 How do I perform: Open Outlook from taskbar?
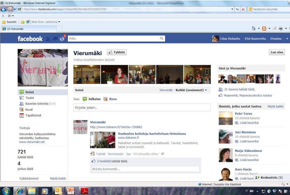58,191
